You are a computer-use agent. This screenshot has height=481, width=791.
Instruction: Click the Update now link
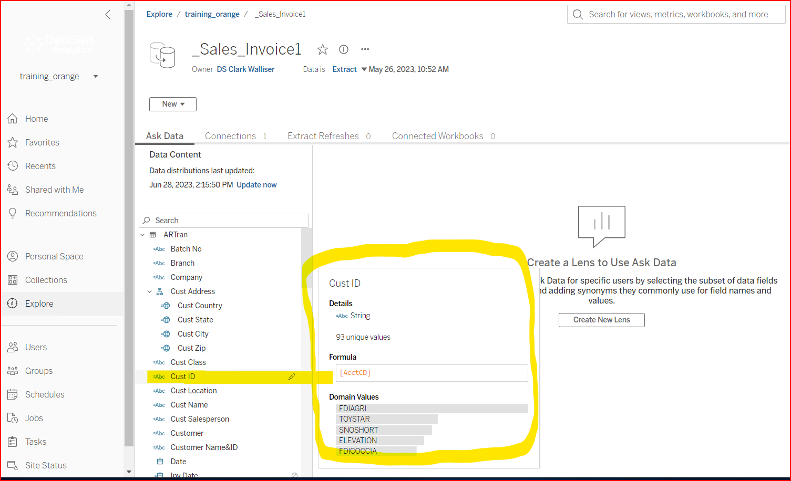point(256,184)
